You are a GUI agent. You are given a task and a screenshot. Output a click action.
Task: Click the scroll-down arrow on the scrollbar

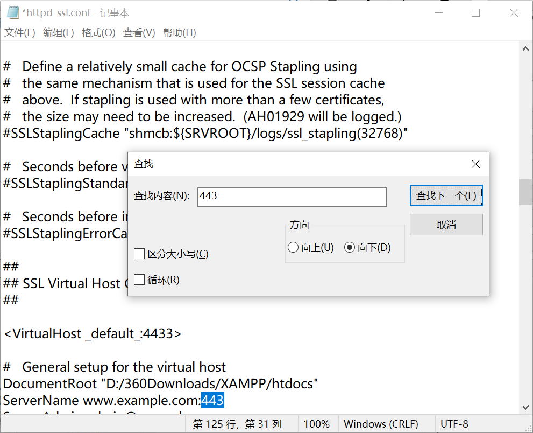525,408
